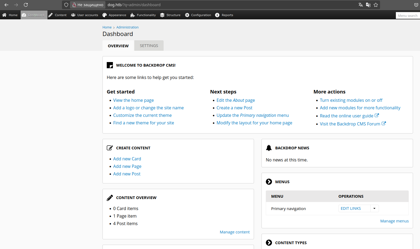Viewport: 420px width, 249px height.
Task: Click the Menus block arrow icon
Action: pos(269,182)
